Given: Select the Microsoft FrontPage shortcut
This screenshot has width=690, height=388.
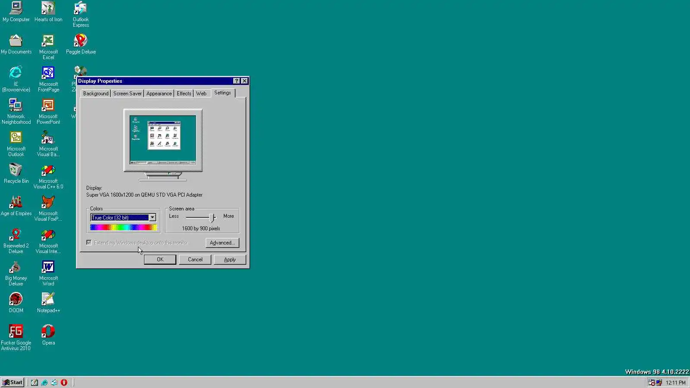Looking at the screenshot, I should (48, 79).
